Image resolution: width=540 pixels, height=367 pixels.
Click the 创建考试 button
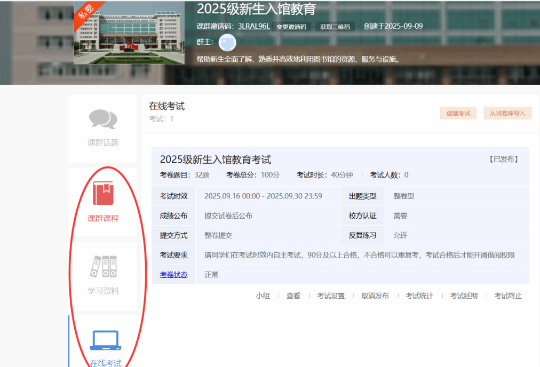point(458,113)
